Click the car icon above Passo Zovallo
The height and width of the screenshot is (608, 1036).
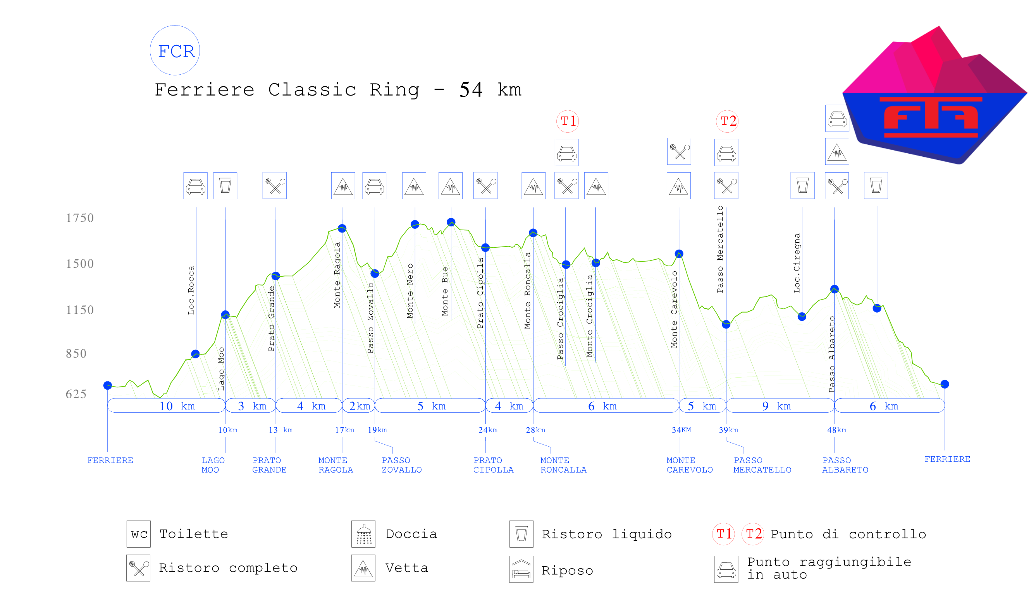point(374,186)
